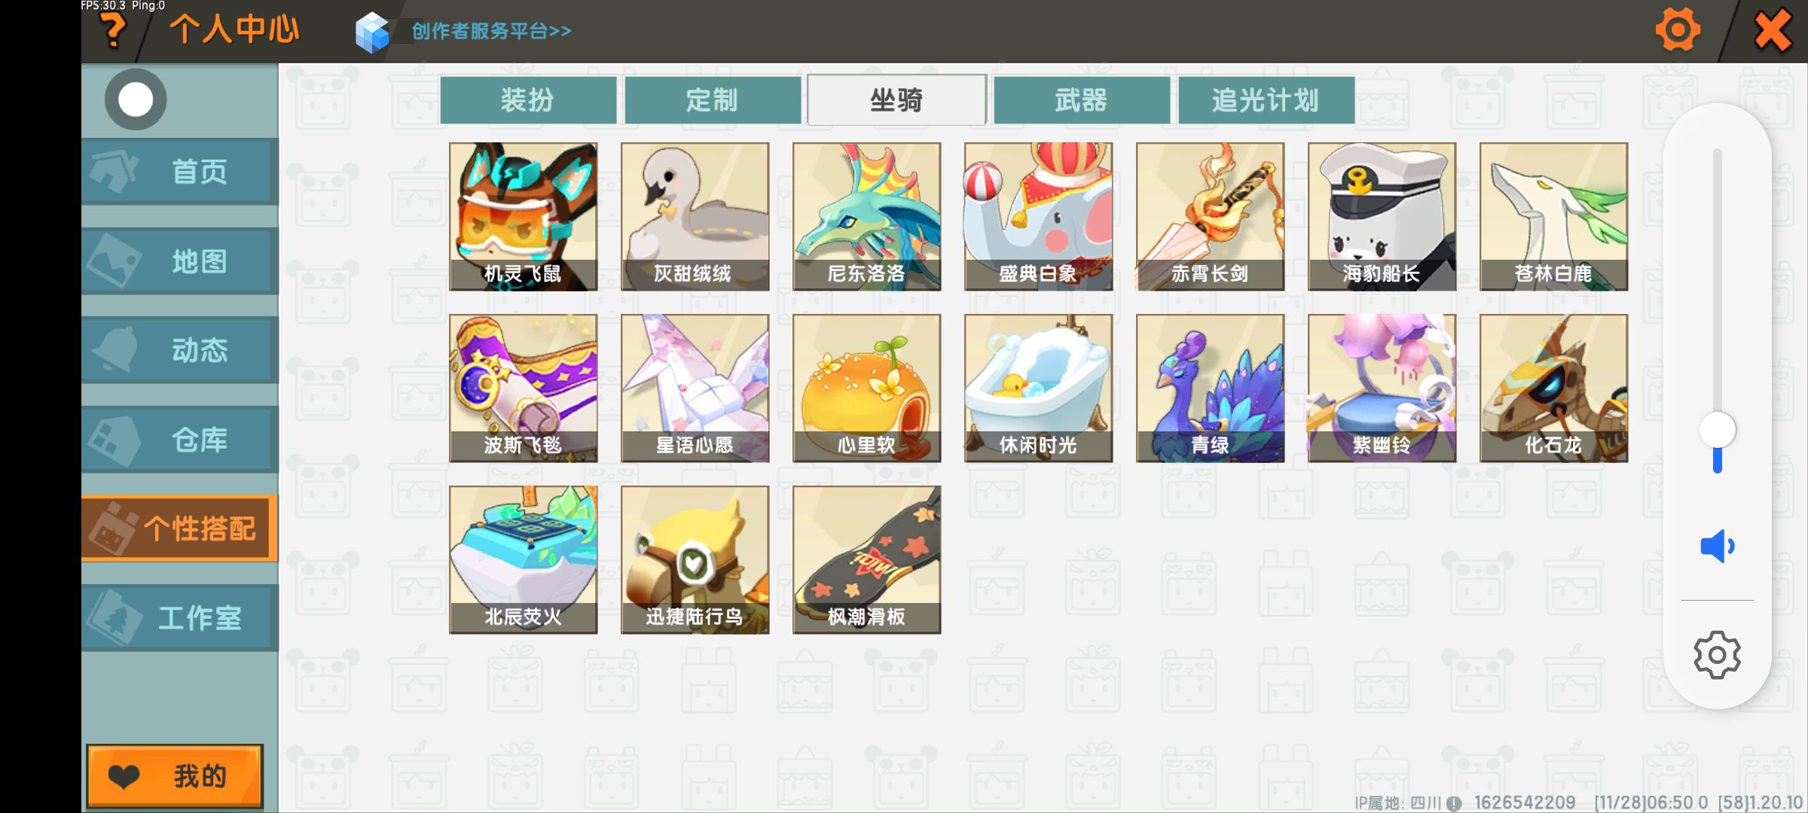Open the 创作者服务平台 link

click(x=491, y=31)
